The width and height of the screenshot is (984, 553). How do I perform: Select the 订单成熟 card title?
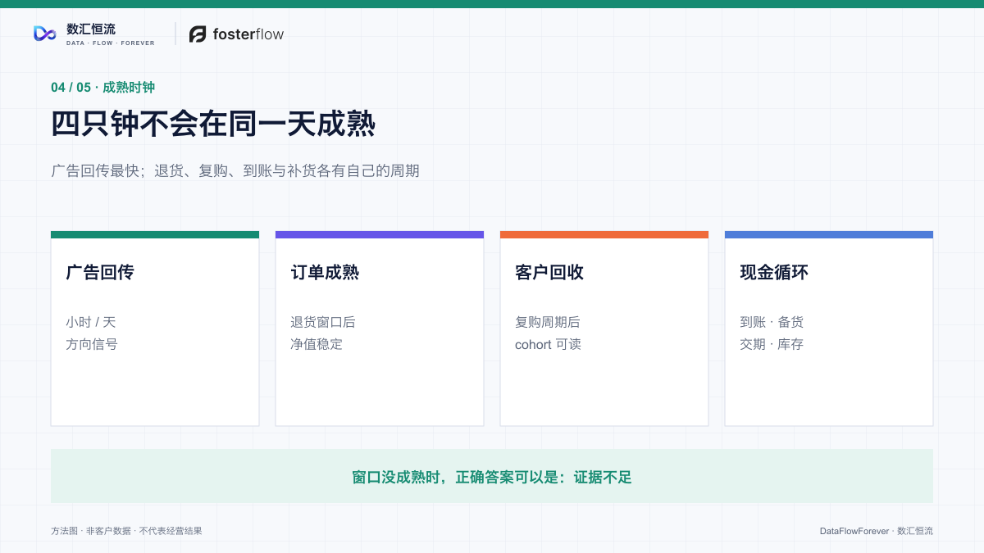click(325, 272)
